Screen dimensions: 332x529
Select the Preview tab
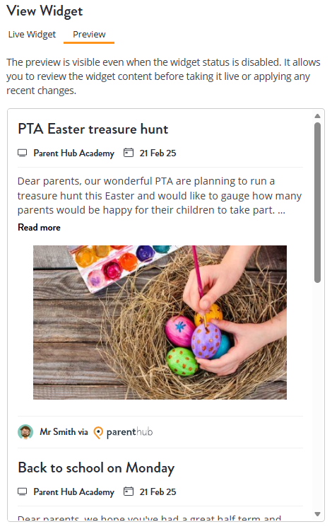pos(89,35)
